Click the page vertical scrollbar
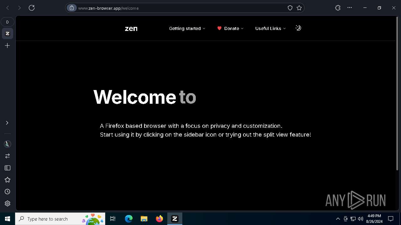401x225 pixels. click(397, 94)
